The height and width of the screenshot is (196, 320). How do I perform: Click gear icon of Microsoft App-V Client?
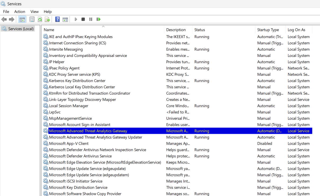click(x=46, y=143)
